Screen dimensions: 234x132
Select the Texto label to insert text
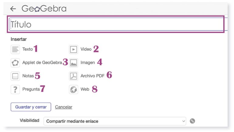pos(27,49)
